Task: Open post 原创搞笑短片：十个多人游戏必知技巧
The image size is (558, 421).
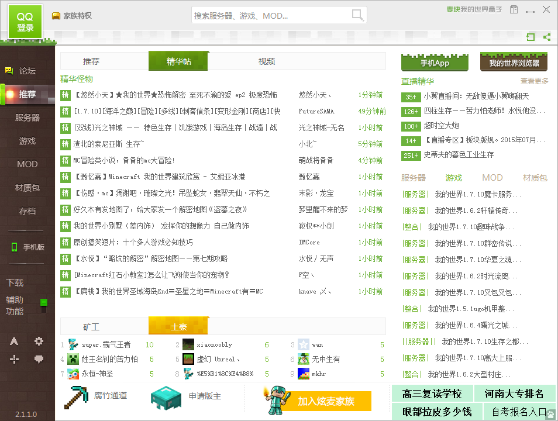Action: (x=133, y=242)
